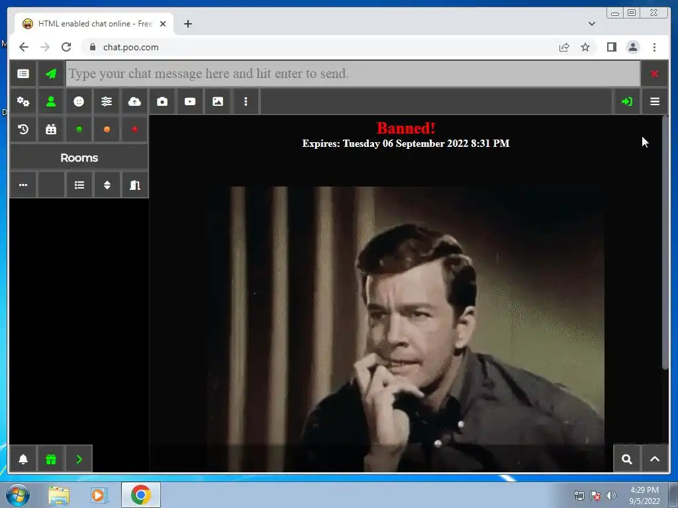Open the Windows Start menu
678x508 pixels.
point(18,495)
